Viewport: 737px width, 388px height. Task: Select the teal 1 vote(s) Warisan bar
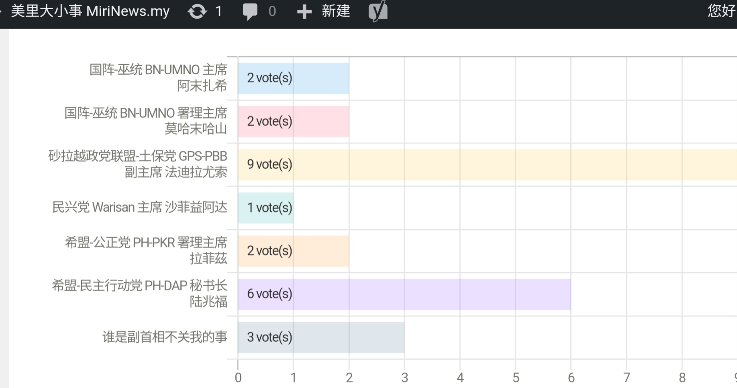[x=265, y=208]
